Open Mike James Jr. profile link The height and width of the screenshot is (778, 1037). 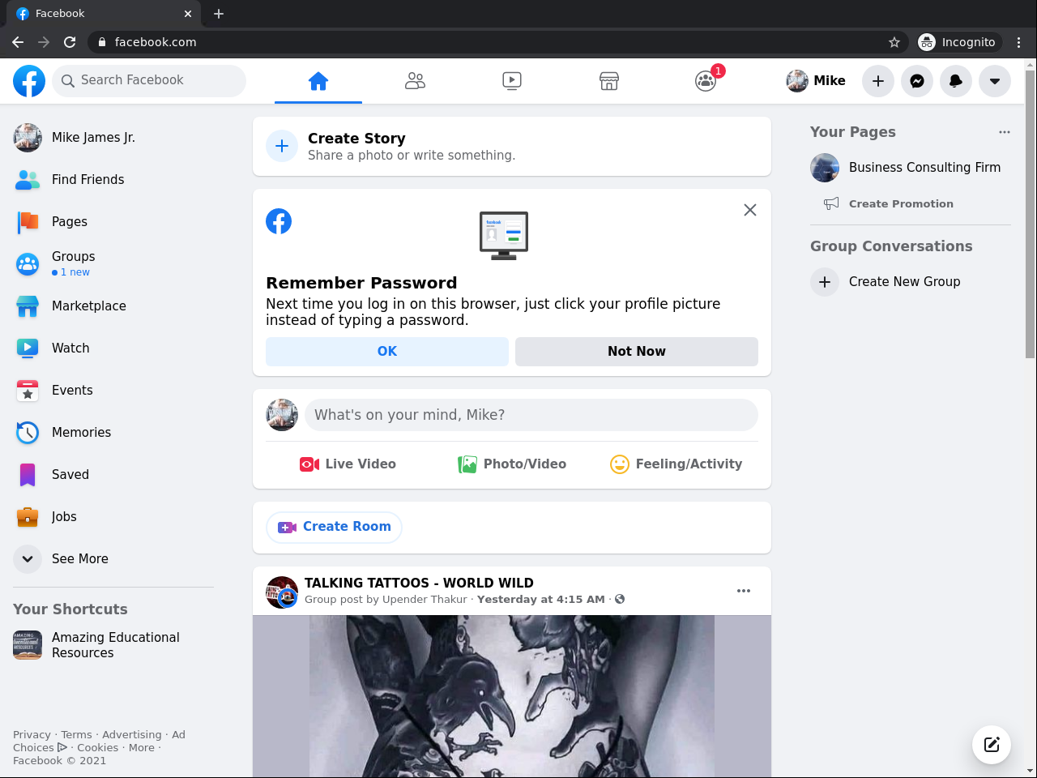(113, 138)
